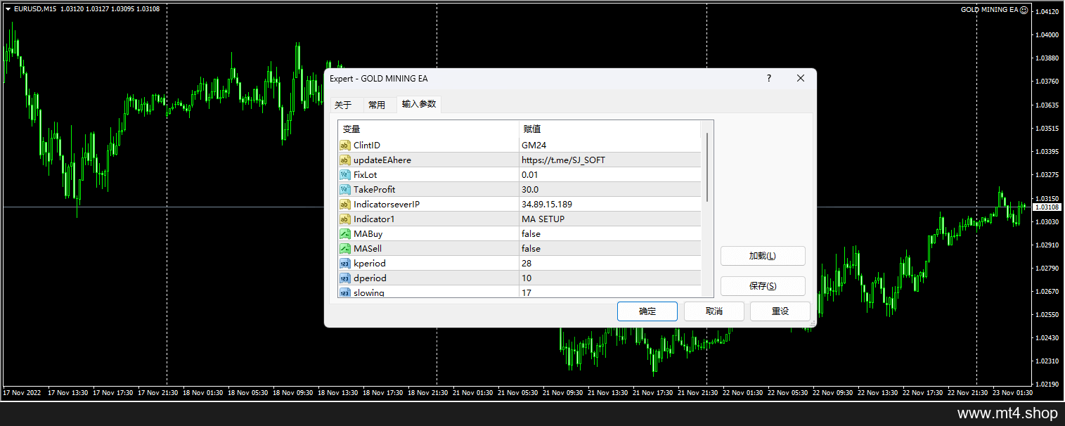Click the boolean icon beside MASell
Image resolution: width=1065 pixels, height=426 pixels.
pyautogui.click(x=345, y=249)
